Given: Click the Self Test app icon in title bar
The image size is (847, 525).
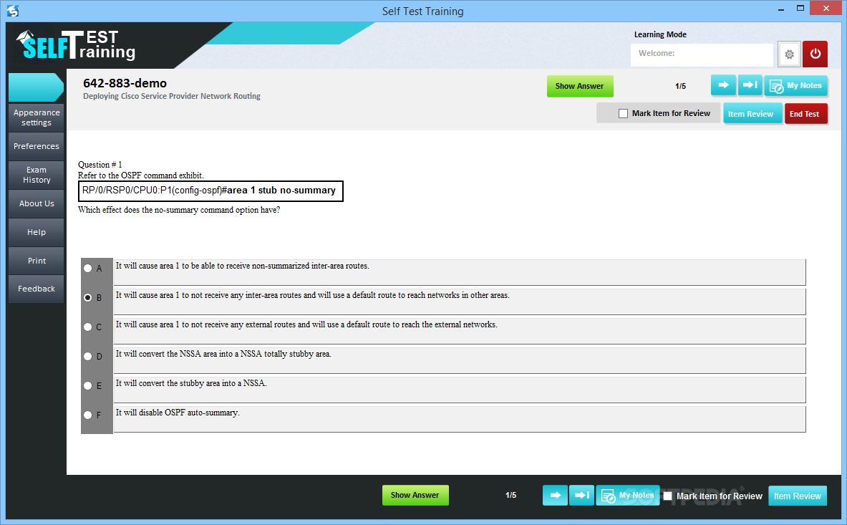Looking at the screenshot, I should pos(13,11).
